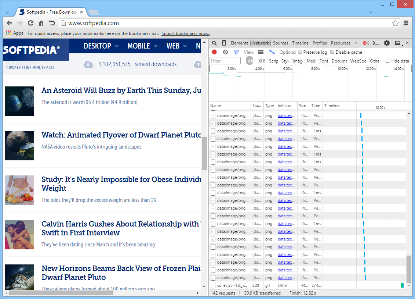Click the download cloud icon near served downloads

point(88,64)
